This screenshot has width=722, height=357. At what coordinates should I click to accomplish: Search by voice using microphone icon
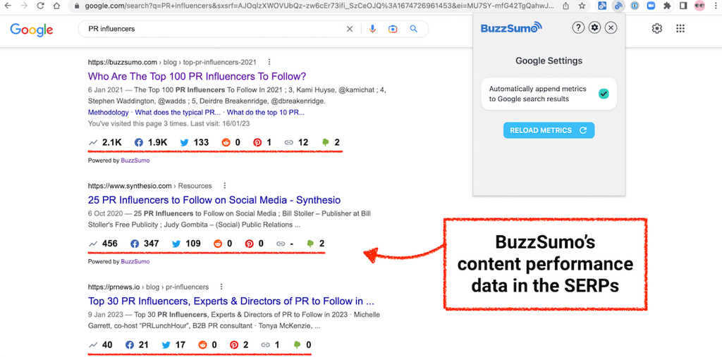373,29
